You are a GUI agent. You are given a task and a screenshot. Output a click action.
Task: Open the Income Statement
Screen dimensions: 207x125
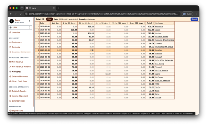[x=19, y=96]
